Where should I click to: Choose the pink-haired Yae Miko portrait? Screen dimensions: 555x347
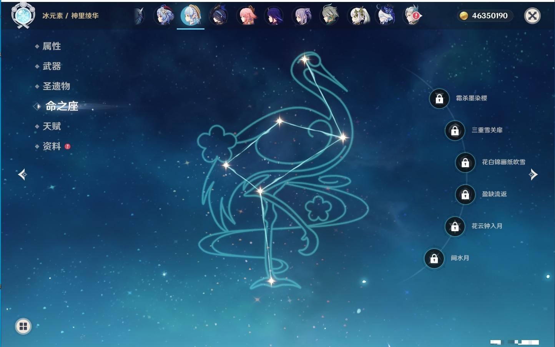246,16
